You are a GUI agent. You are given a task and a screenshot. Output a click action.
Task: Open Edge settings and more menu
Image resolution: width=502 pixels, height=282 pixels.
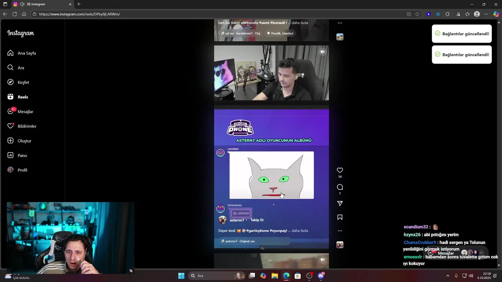[486, 14]
